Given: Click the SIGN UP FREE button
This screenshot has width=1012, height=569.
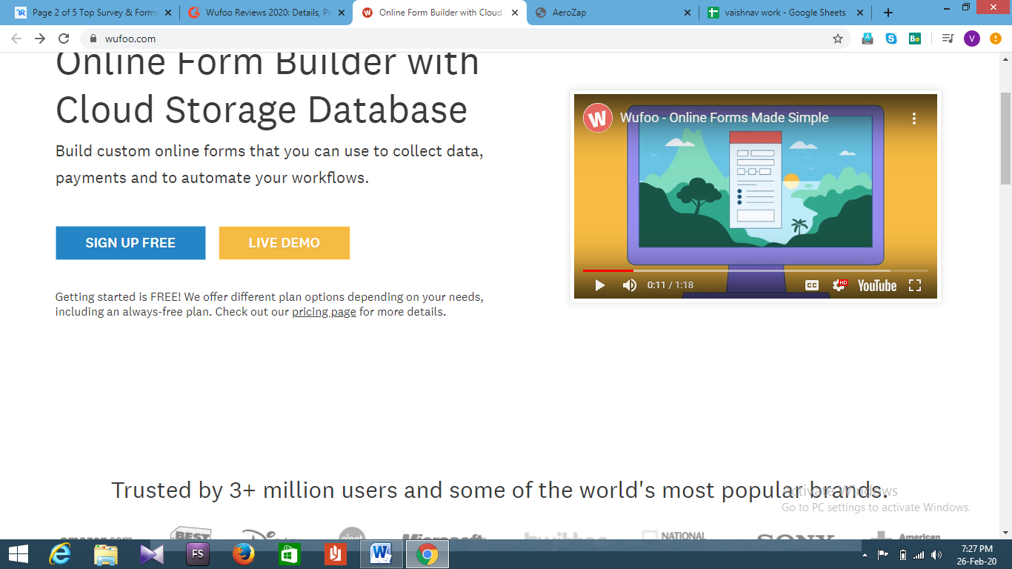Looking at the screenshot, I should pyautogui.click(x=130, y=243).
